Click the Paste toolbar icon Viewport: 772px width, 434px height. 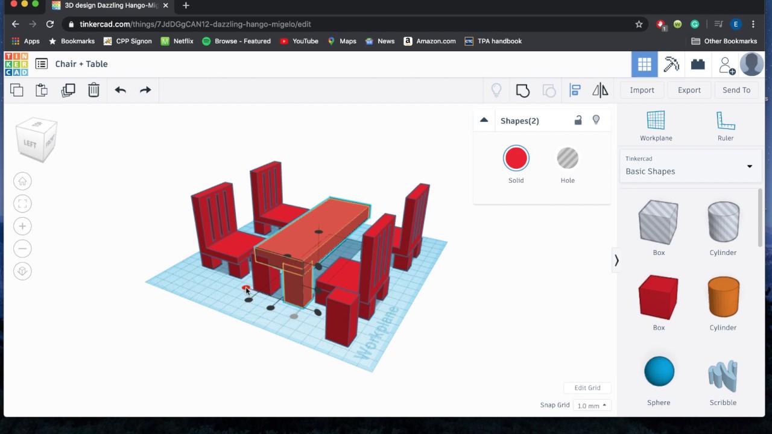click(42, 90)
